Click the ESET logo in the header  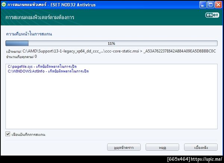tap(212, 15)
